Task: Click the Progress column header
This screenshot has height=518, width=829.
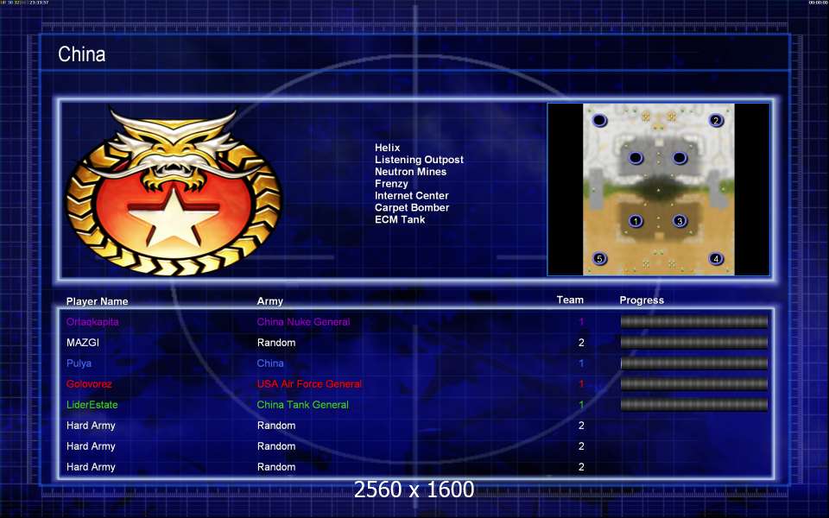Action: [642, 300]
